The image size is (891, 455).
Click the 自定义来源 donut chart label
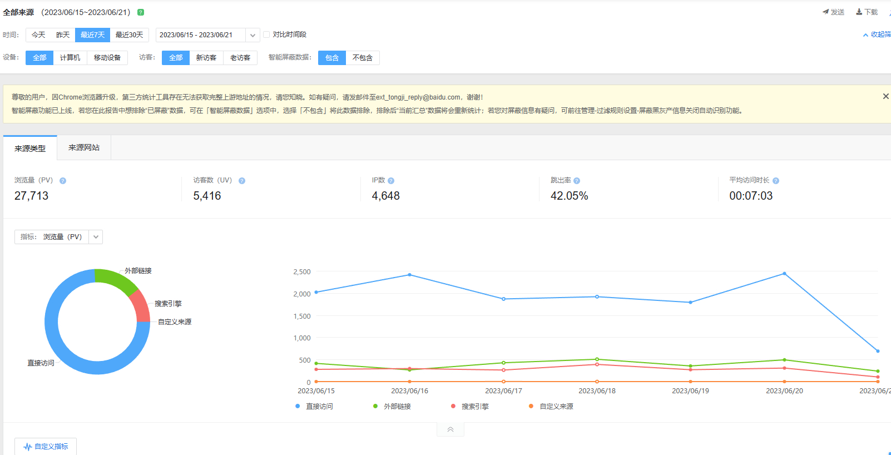175,322
